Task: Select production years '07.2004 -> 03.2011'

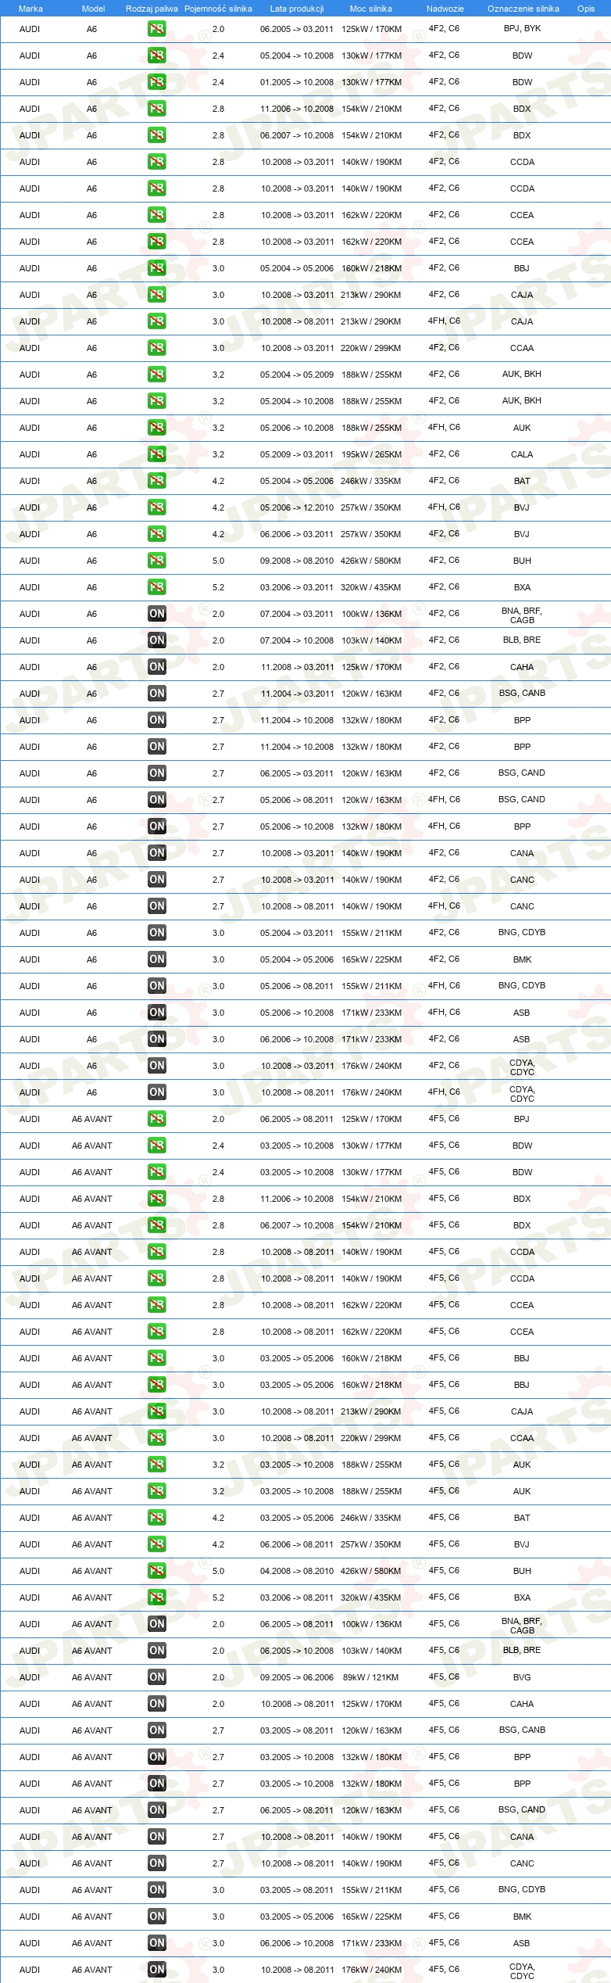Action: pos(297,614)
